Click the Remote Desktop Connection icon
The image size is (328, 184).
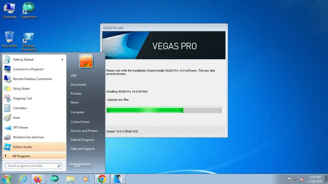(7, 79)
